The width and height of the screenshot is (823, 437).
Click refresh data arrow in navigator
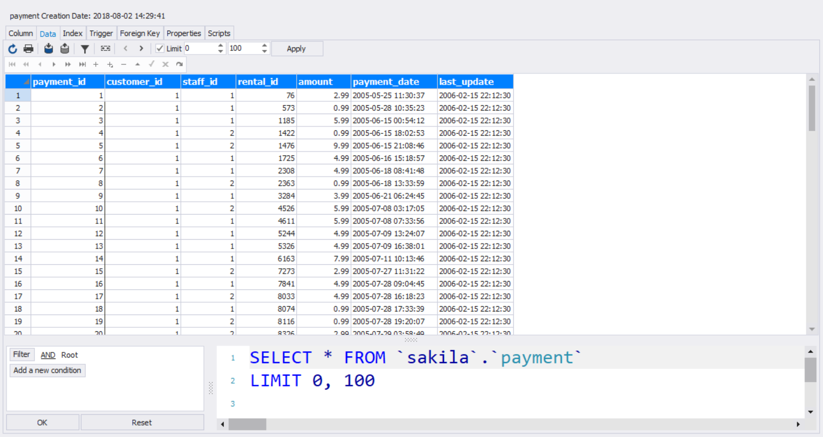point(179,64)
